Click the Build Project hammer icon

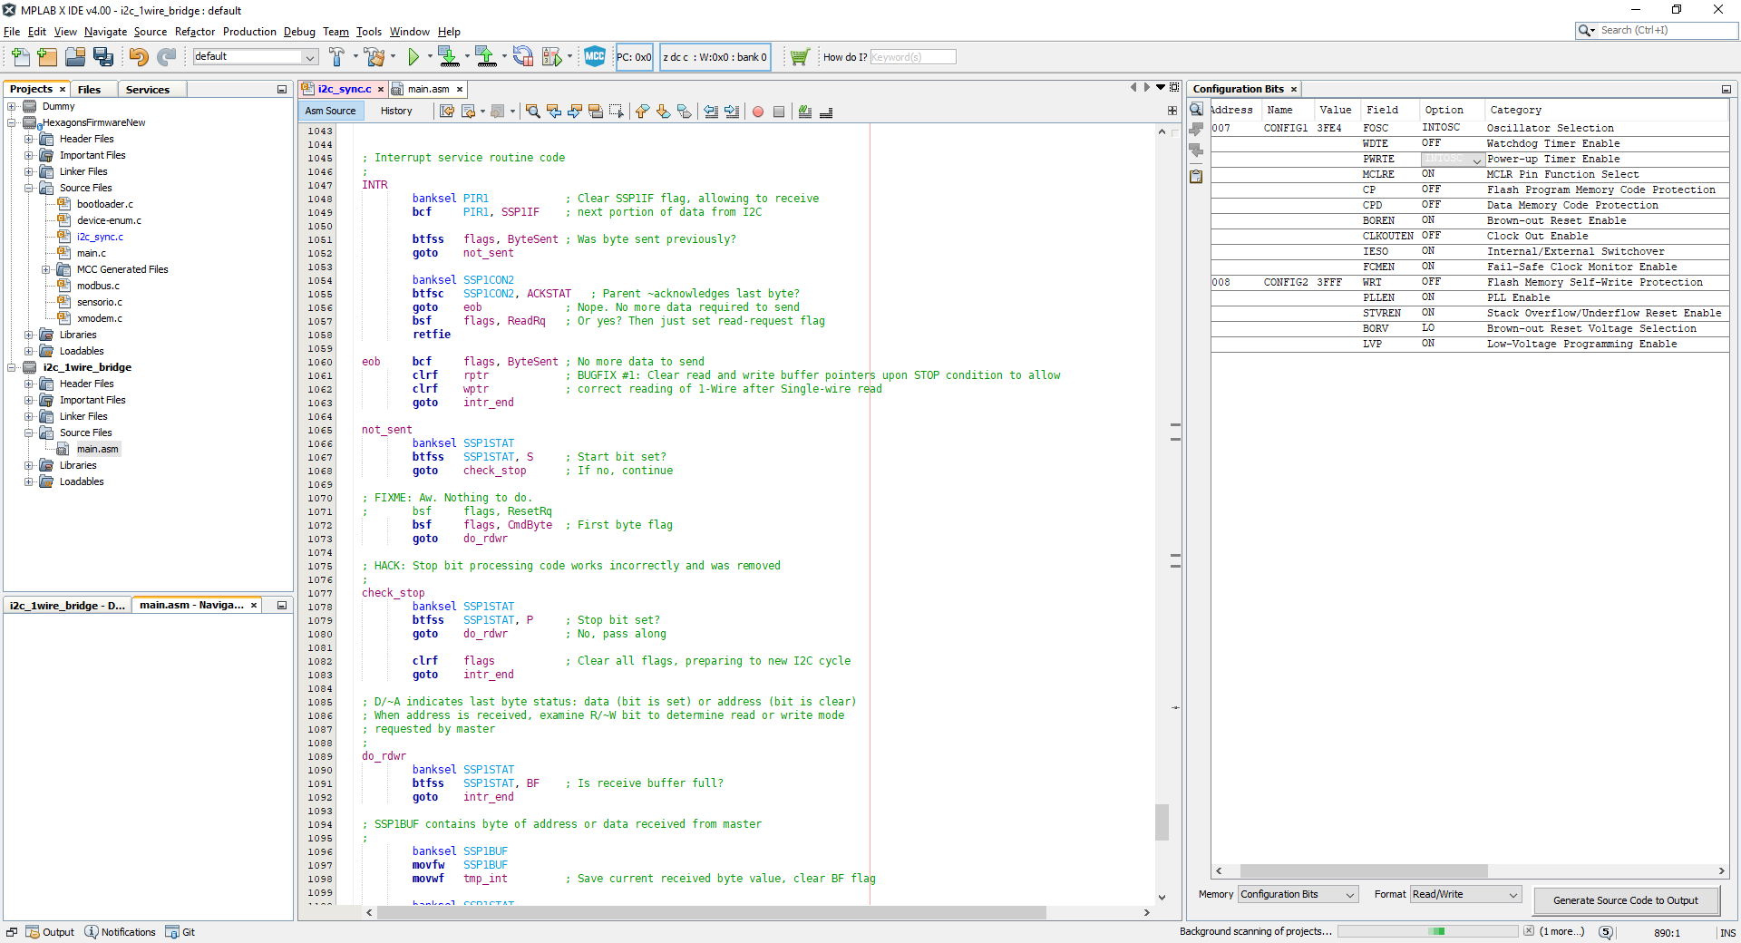(336, 57)
